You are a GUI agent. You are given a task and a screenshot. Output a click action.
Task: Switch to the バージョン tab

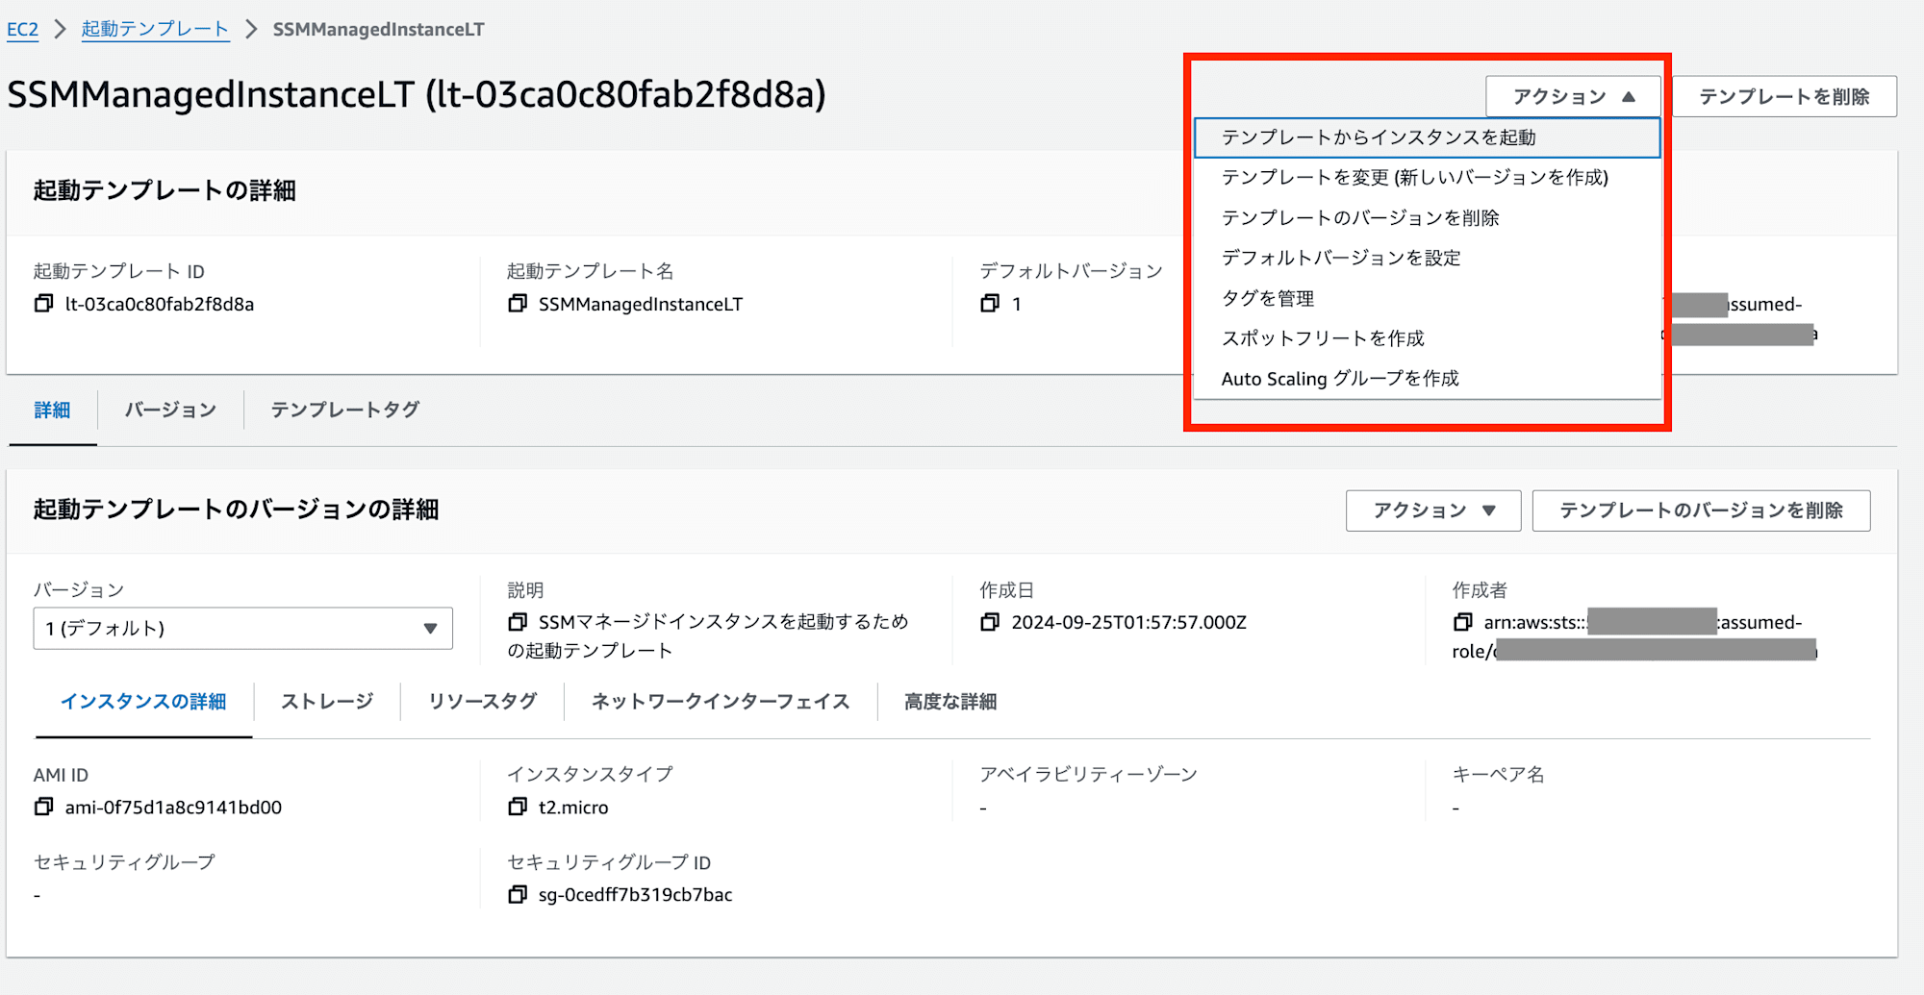tap(170, 410)
